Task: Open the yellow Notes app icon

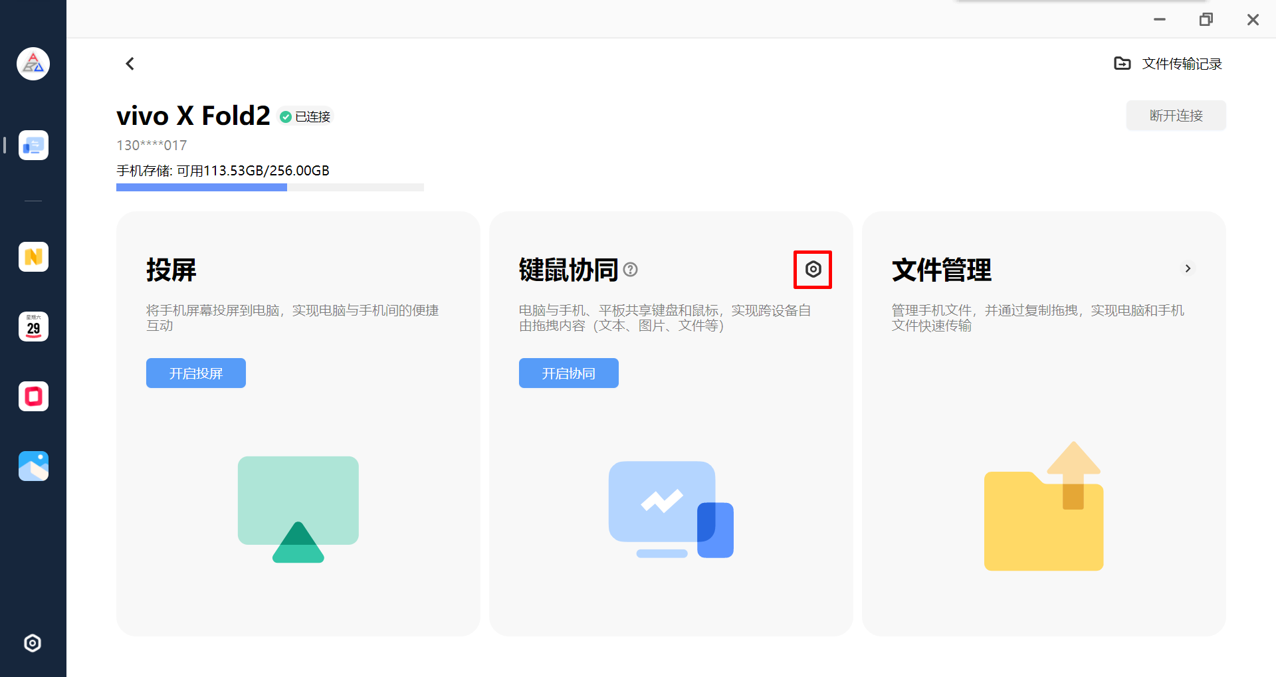Action: pos(33,256)
